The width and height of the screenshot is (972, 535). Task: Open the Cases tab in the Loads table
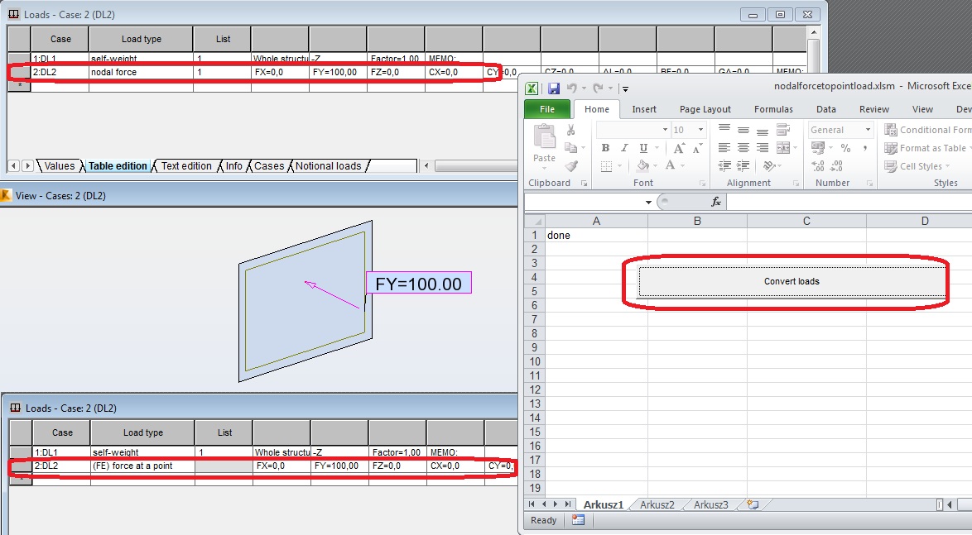coord(269,165)
